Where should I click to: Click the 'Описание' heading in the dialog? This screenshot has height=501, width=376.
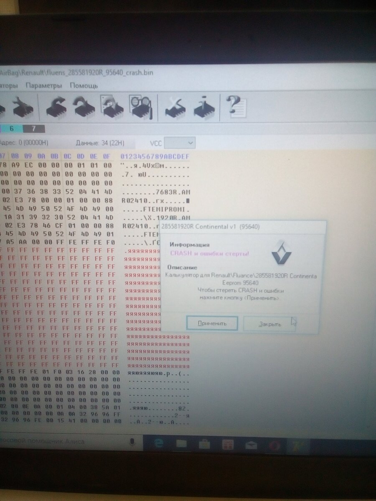tap(182, 267)
